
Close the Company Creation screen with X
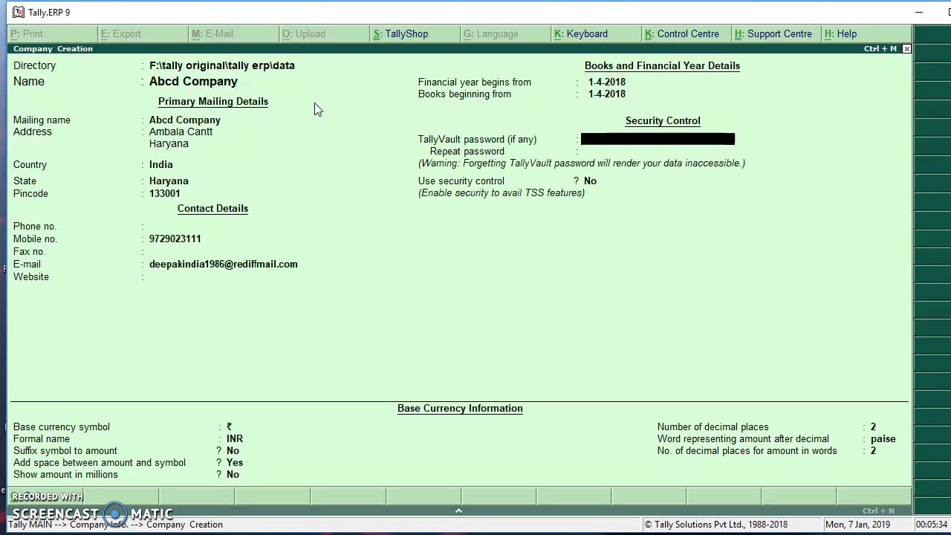coord(906,49)
